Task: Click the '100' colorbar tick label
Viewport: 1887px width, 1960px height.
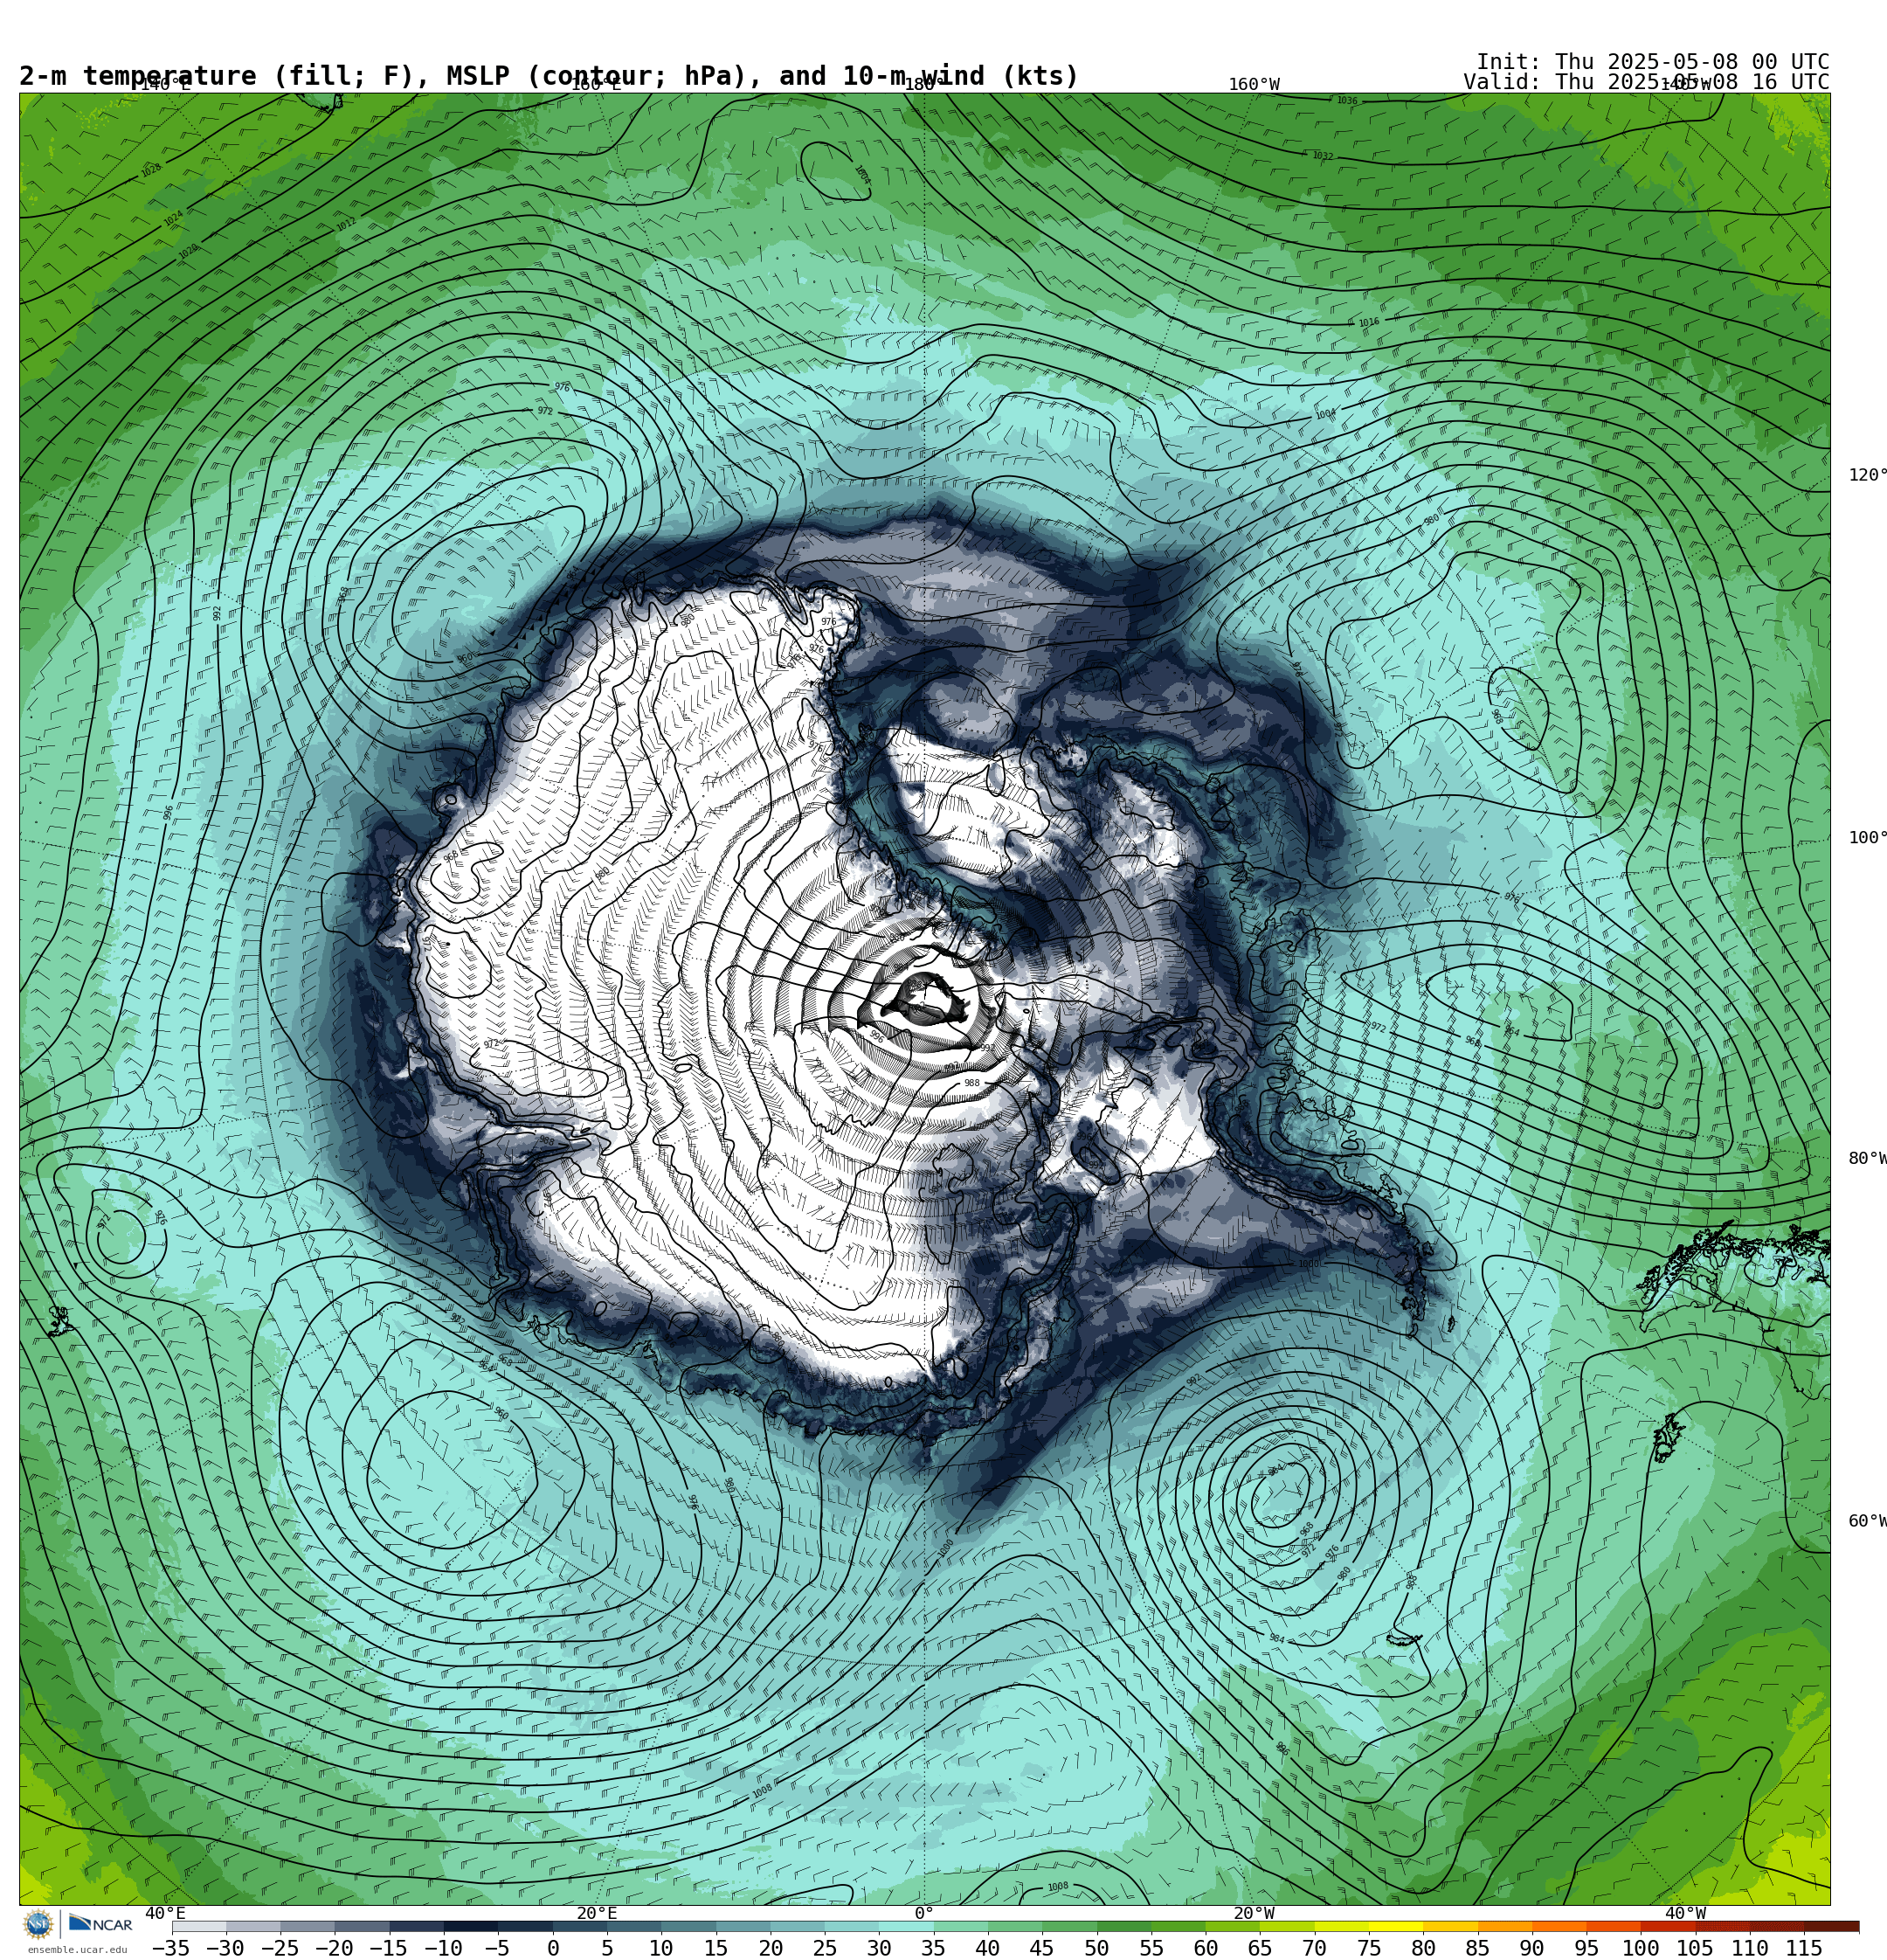Action: point(1640,1948)
